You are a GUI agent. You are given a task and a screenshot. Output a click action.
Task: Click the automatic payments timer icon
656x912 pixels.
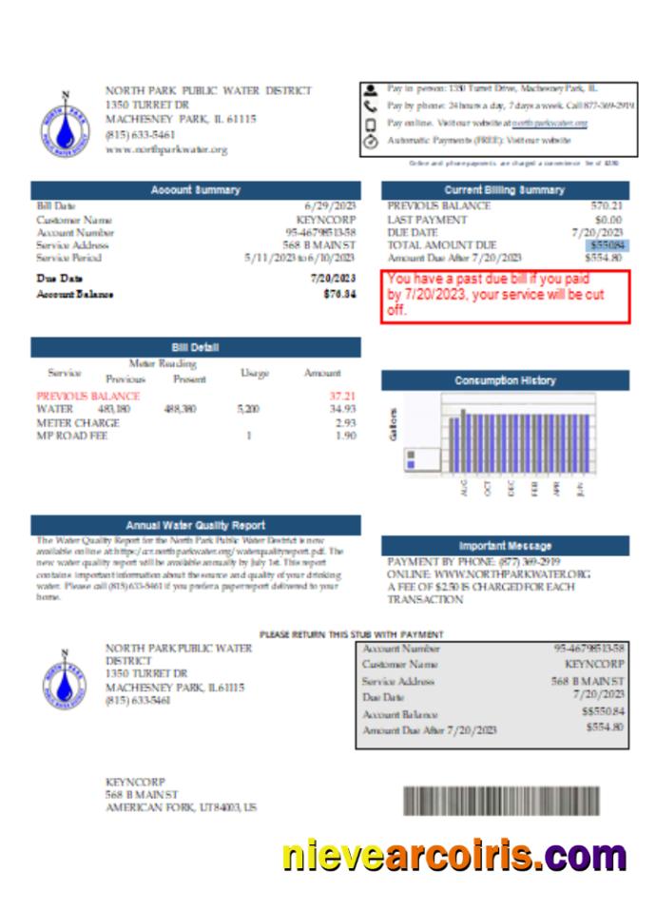point(370,141)
